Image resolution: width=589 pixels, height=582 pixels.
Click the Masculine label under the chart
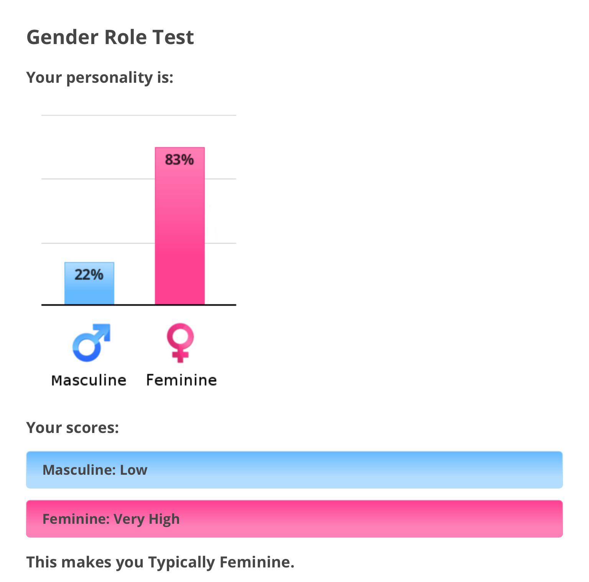pos(89,380)
